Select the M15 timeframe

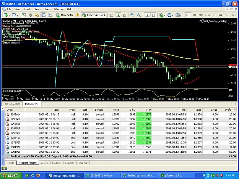pos(201,15)
